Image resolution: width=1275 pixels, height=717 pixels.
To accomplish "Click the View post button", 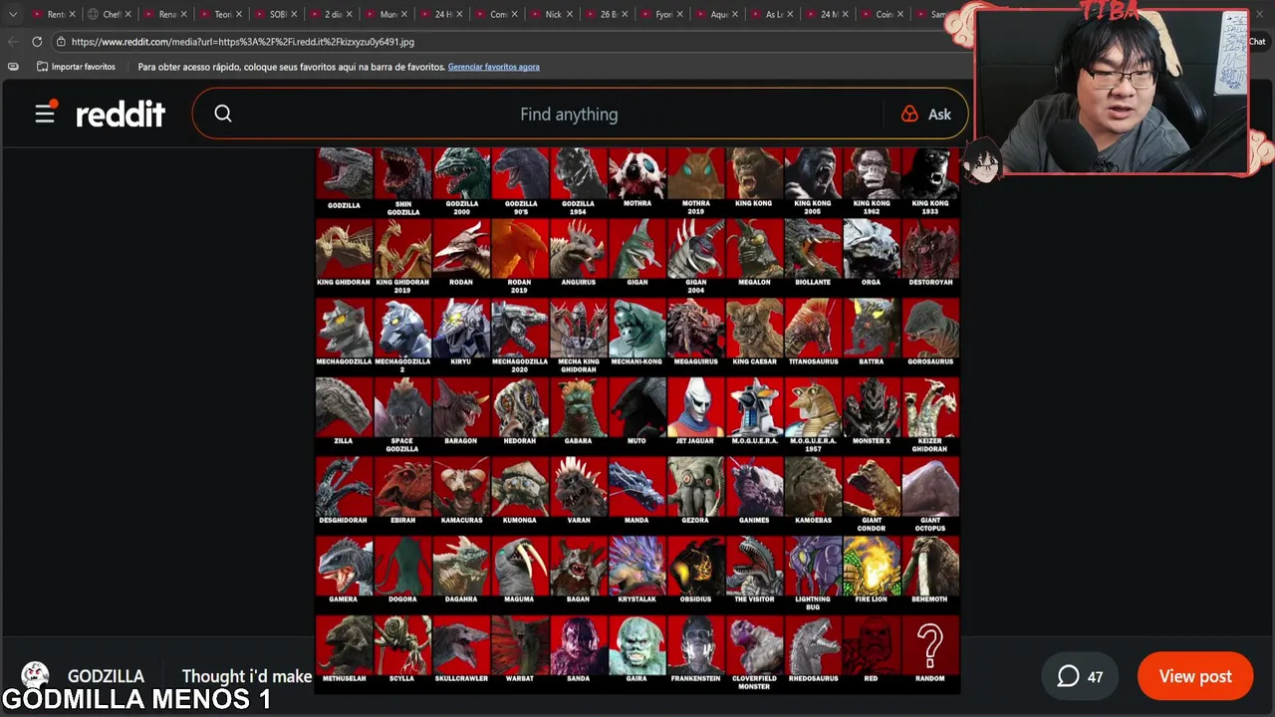I will pyautogui.click(x=1195, y=676).
